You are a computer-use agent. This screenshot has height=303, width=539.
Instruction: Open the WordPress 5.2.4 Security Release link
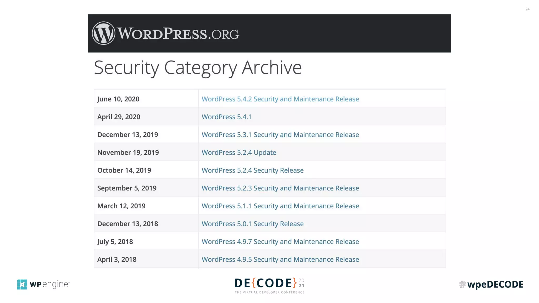(252, 170)
